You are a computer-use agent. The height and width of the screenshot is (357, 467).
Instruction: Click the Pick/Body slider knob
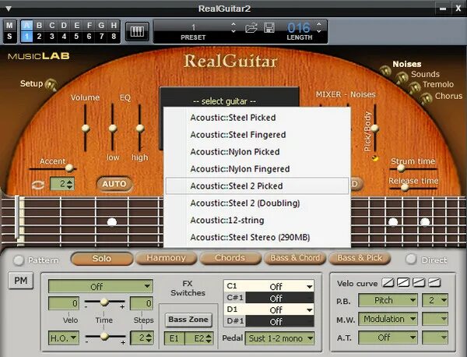pos(375,129)
